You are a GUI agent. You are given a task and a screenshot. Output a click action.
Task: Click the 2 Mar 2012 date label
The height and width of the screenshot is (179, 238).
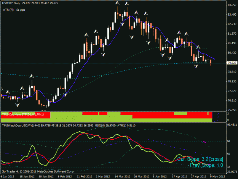[103, 177]
